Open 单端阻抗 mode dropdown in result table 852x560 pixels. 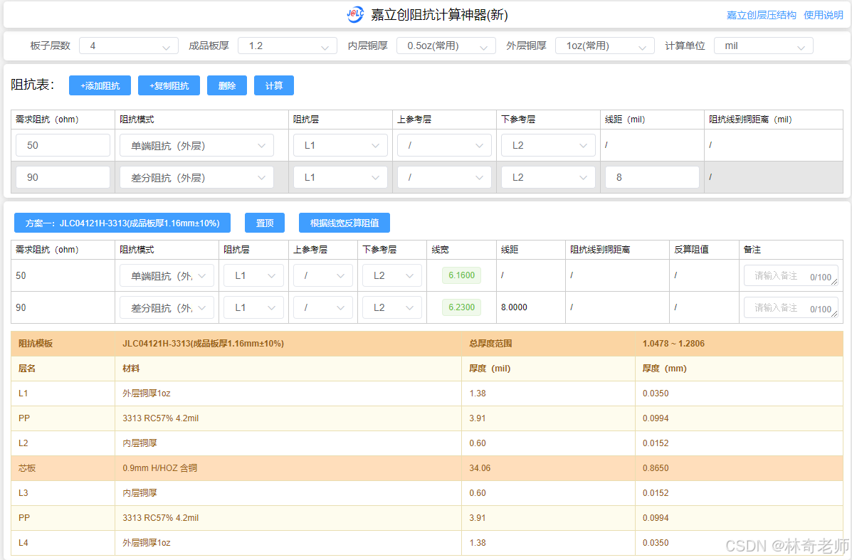click(x=167, y=275)
